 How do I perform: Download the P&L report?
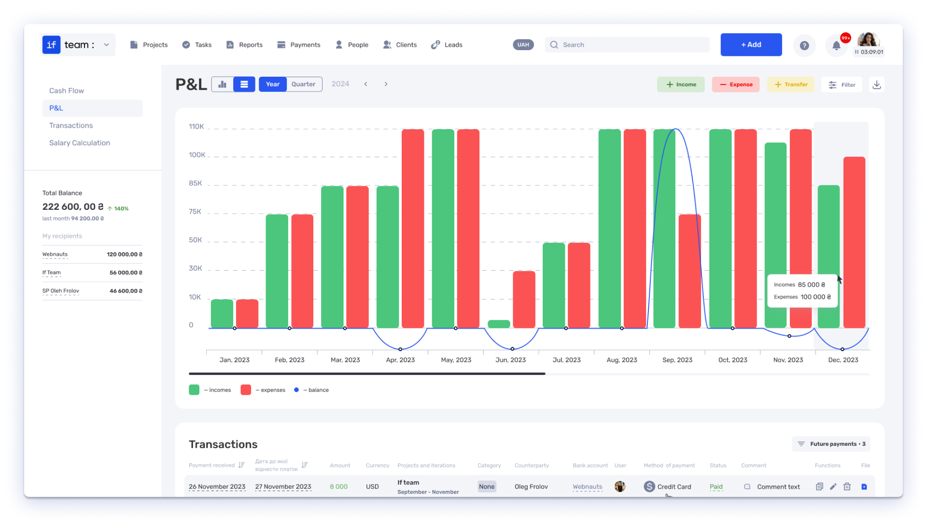tap(877, 84)
